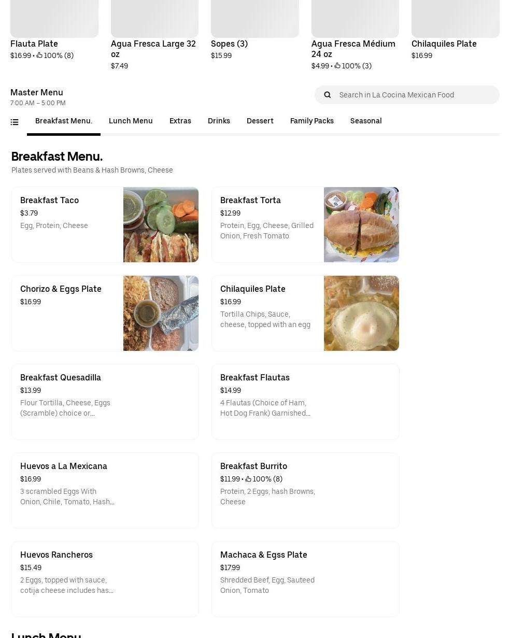Click thumbs-up rating on Flauta Plate

(x=39, y=55)
